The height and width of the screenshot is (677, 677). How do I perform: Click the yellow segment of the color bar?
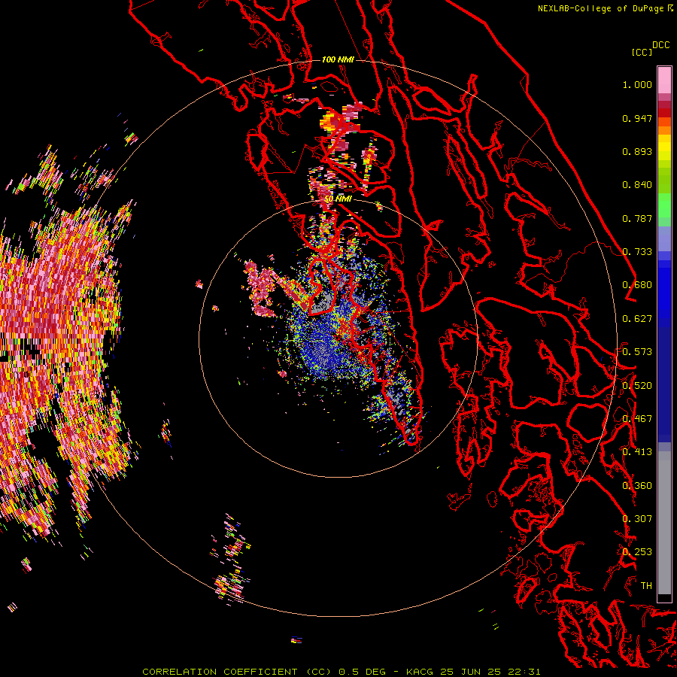tap(664, 147)
